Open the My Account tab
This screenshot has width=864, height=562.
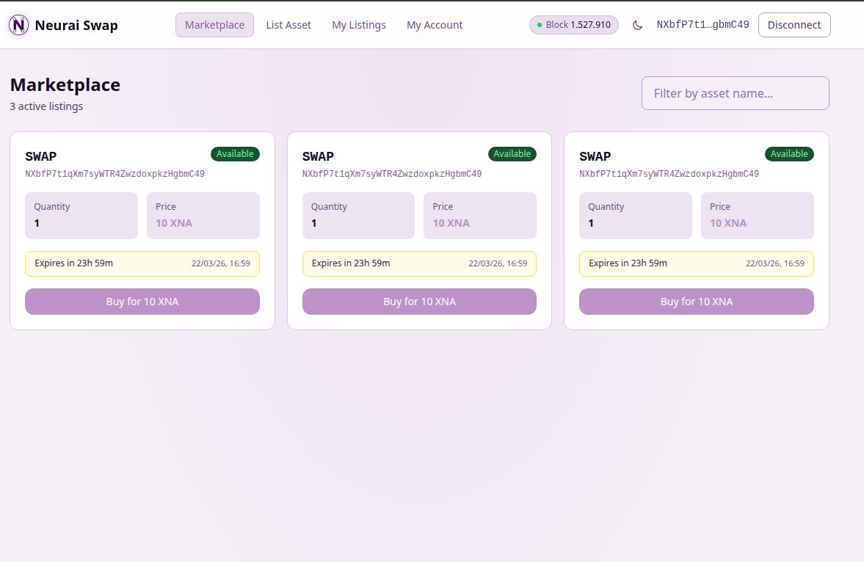click(x=435, y=25)
